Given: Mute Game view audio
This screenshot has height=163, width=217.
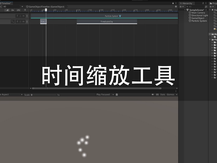Looking at the screenshot, I should tap(153, 95).
